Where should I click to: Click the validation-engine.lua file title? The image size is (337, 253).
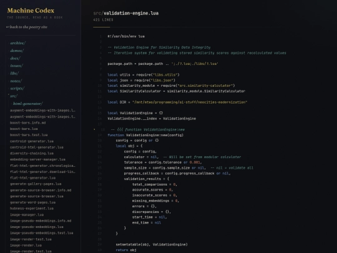point(131,13)
